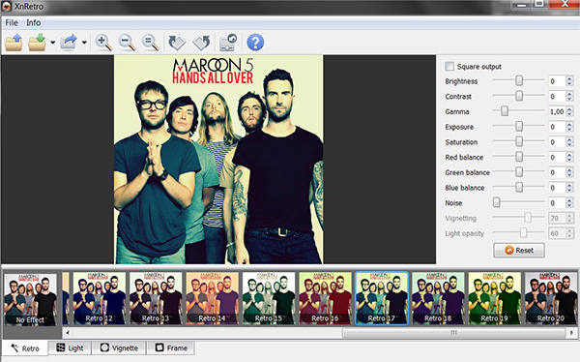
Task: Zoom in with the plus magnifier
Action: (103, 43)
